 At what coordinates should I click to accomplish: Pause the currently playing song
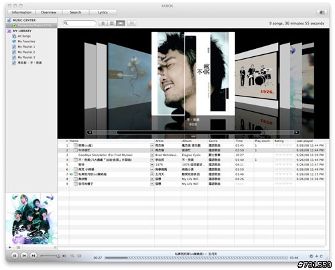point(15,255)
